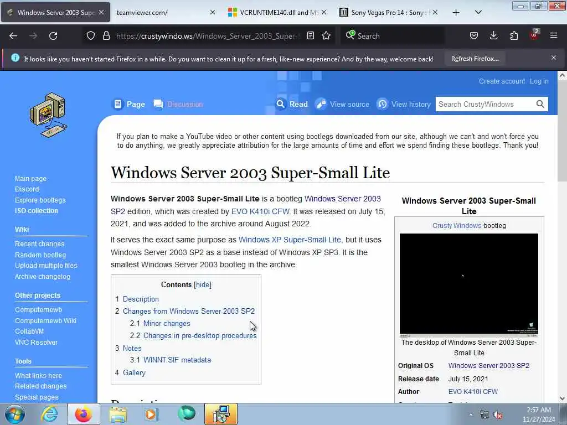
Task: Open the extensions puzzle icon
Action: pyautogui.click(x=514, y=36)
